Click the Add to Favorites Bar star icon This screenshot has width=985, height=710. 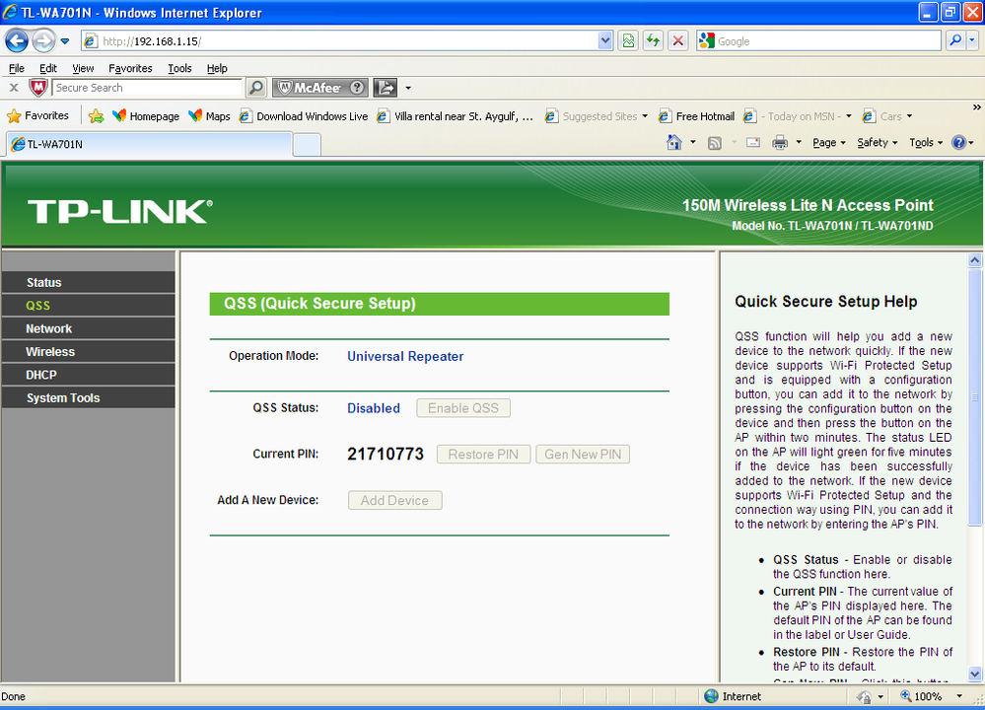coord(96,116)
